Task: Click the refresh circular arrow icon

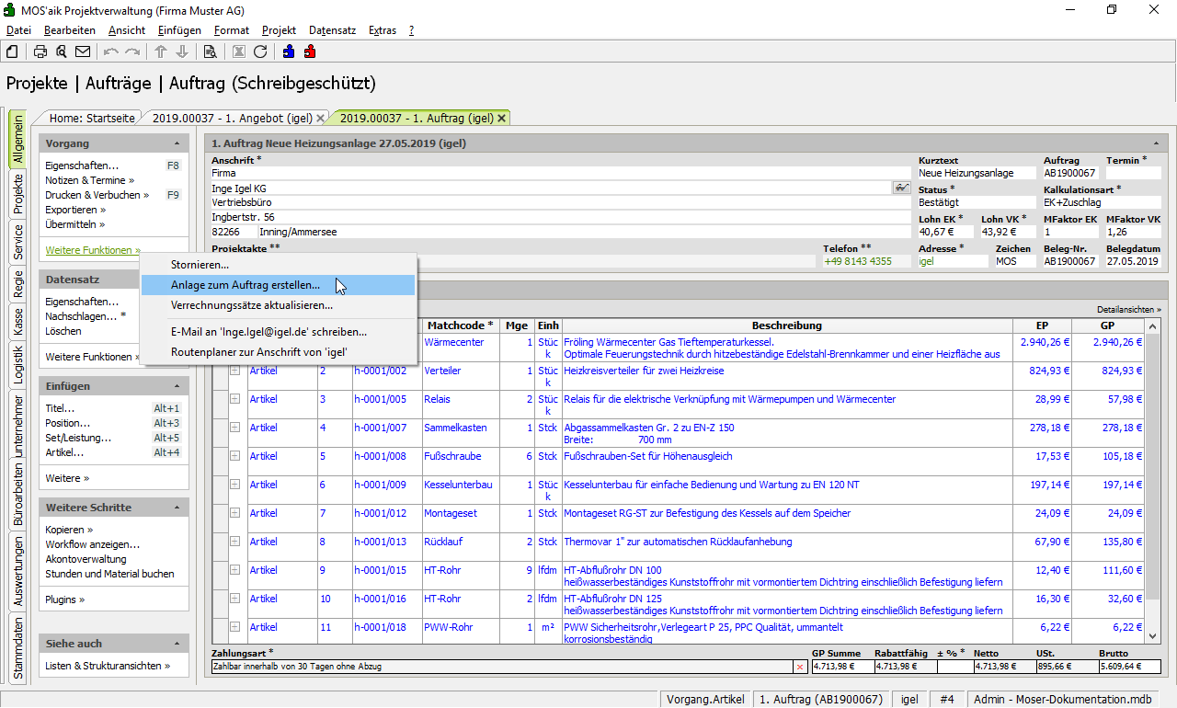Action: tap(260, 51)
